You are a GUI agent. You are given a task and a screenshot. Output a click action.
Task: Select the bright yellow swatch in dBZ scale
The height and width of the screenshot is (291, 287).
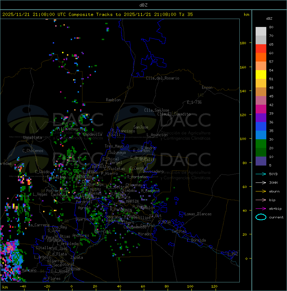tap(261, 75)
